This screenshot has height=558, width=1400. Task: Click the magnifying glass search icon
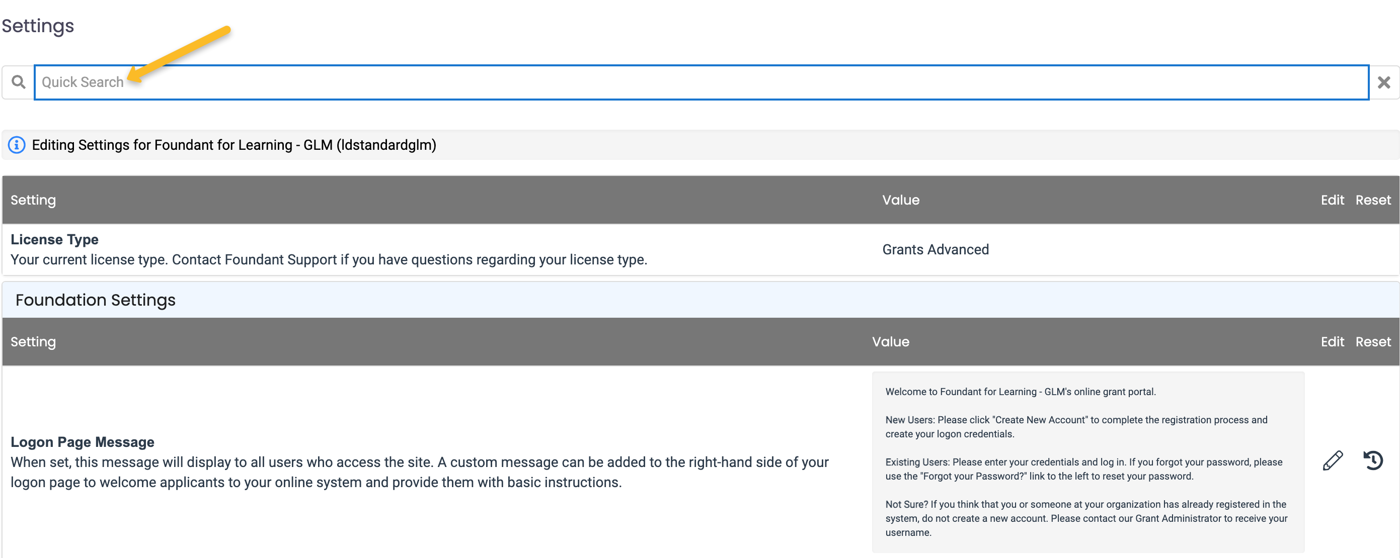[19, 82]
